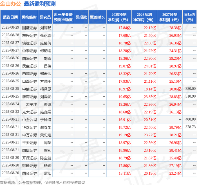Select the 国金证券 institution cell

30,173
